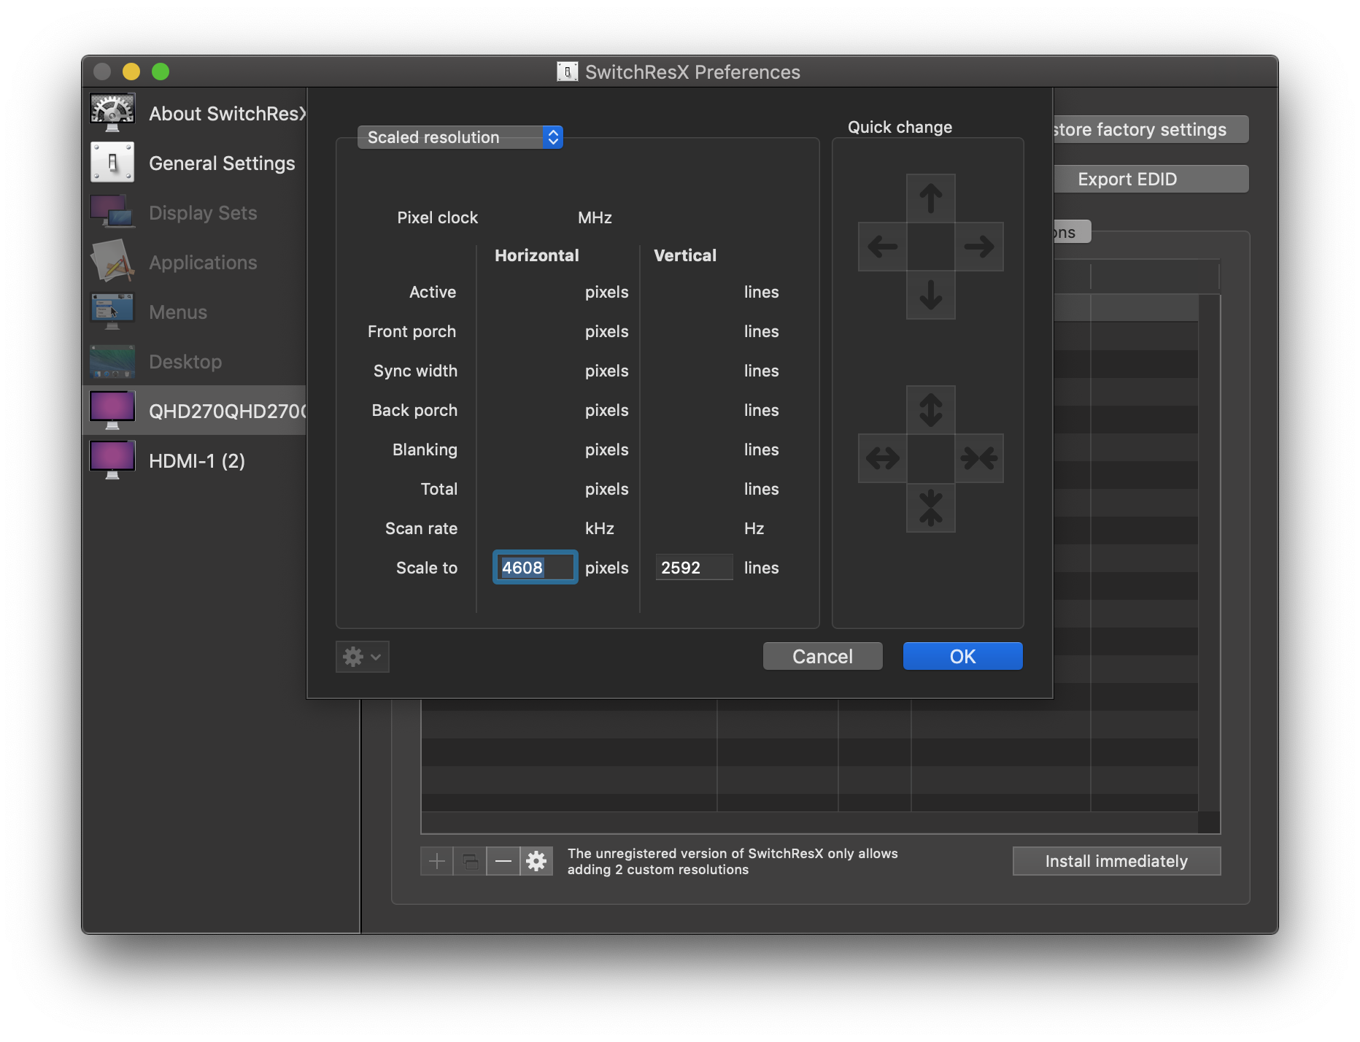The height and width of the screenshot is (1042, 1360).
Task: Click the yellow minimize window button
Action: [131, 72]
